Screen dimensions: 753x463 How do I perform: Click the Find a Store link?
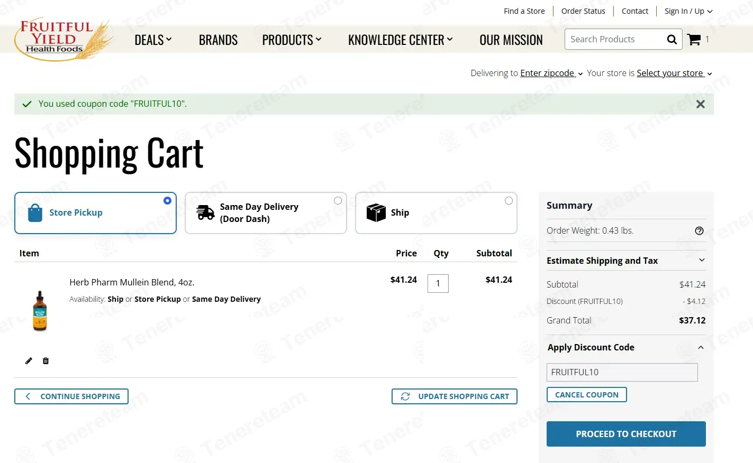tap(524, 11)
